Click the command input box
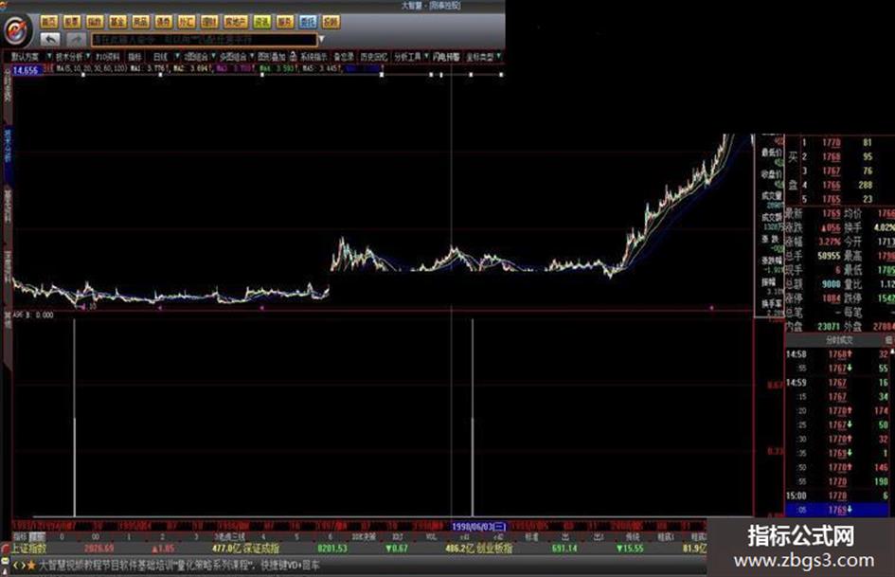895x577 pixels. coord(204,40)
